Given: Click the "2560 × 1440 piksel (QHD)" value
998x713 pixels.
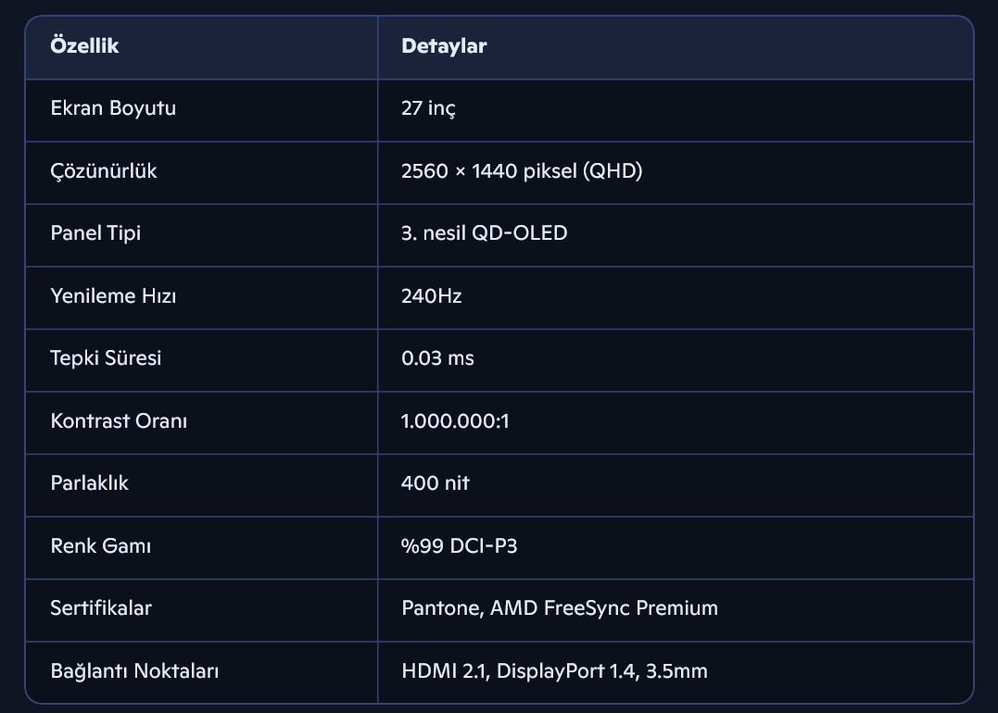Looking at the screenshot, I should coord(522,171).
